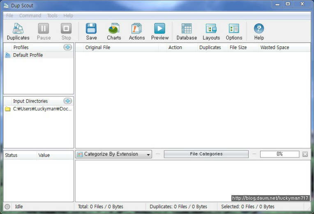Add an input directory with plus icon

tap(68, 101)
